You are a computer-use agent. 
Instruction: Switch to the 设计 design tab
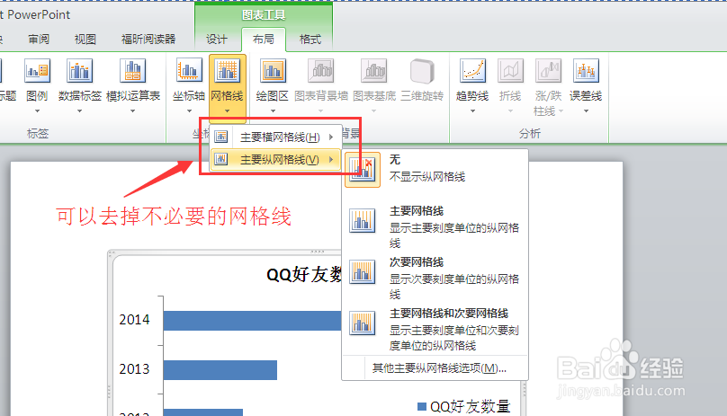click(x=217, y=40)
